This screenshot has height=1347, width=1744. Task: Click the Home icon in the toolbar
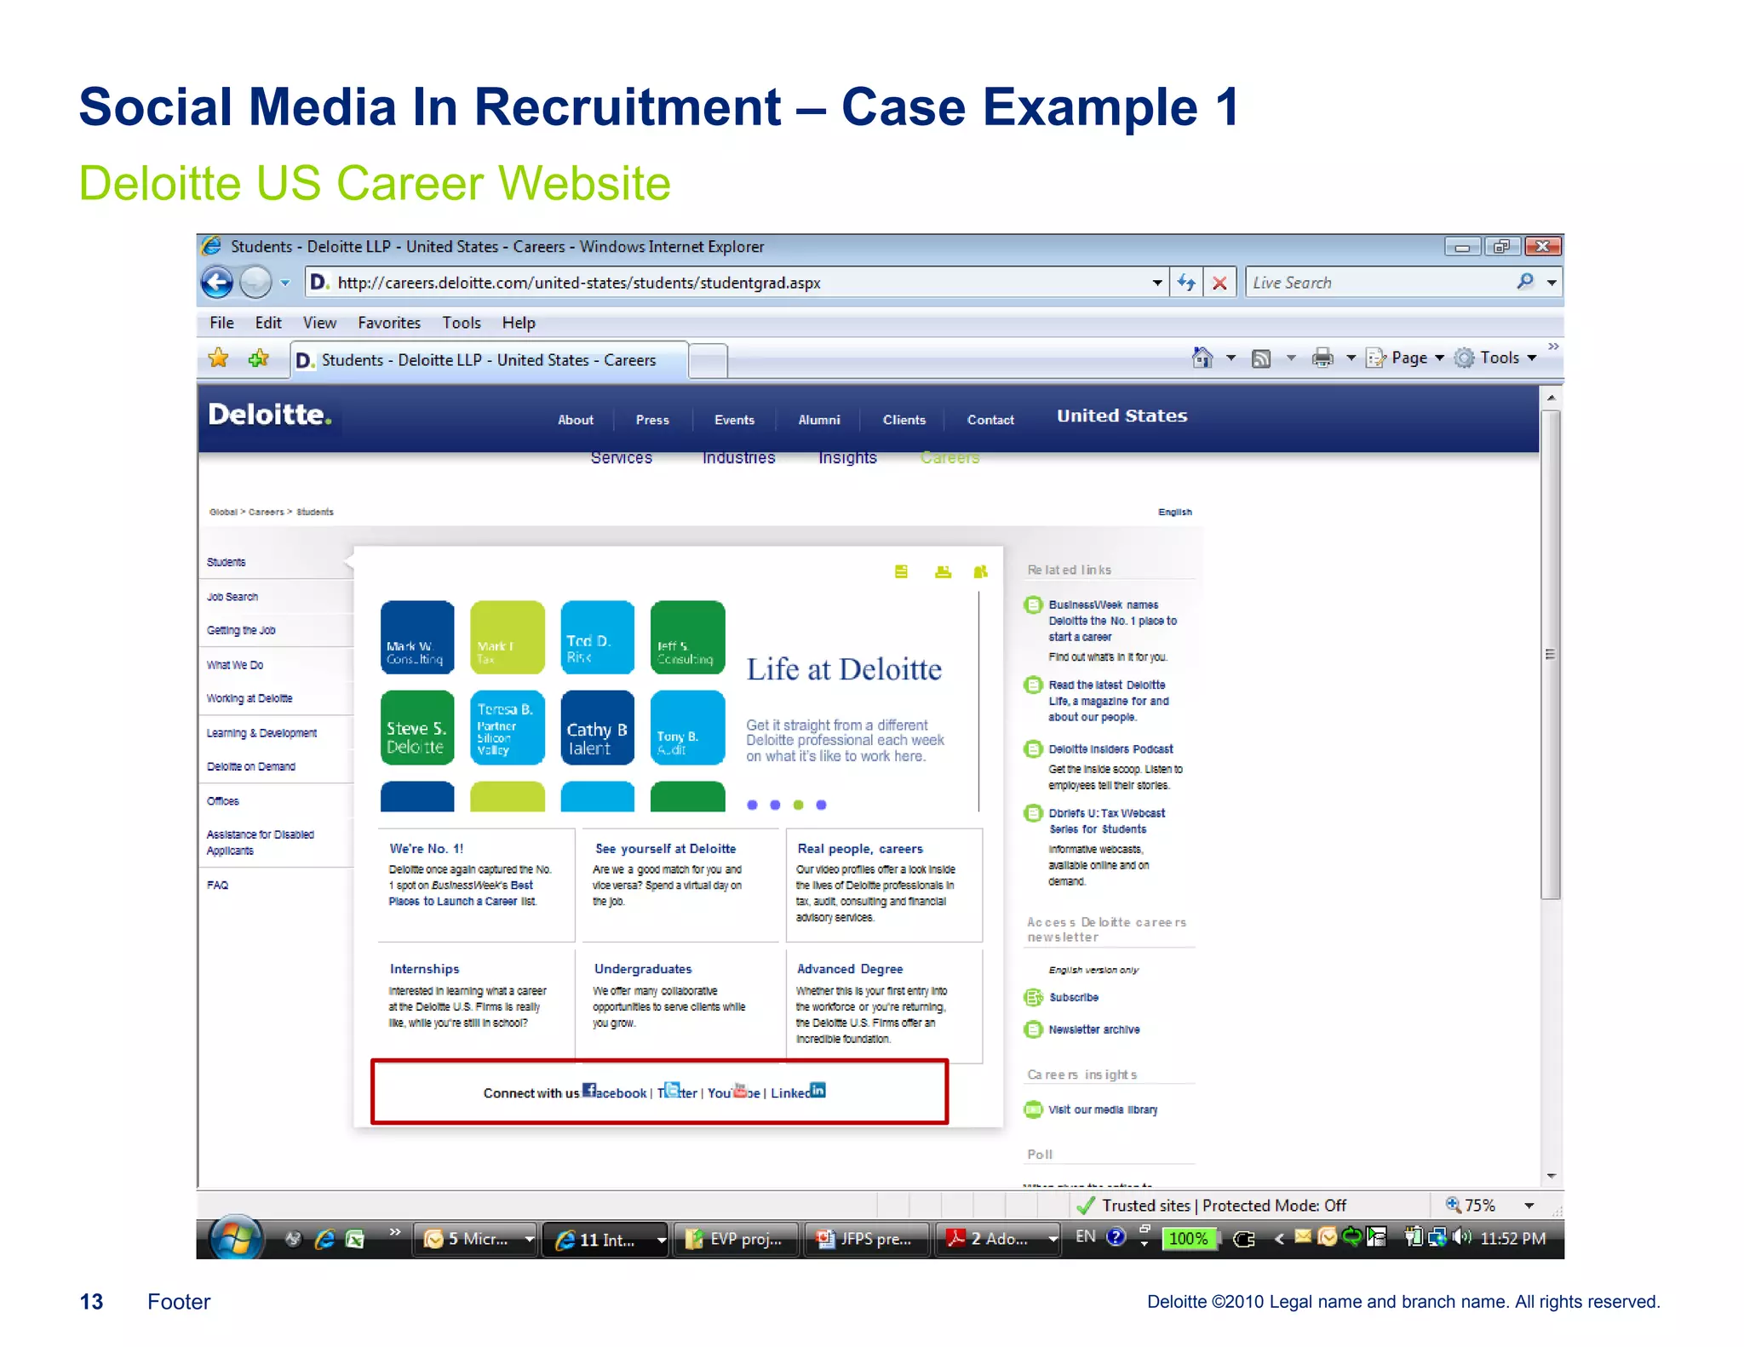(1202, 358)
